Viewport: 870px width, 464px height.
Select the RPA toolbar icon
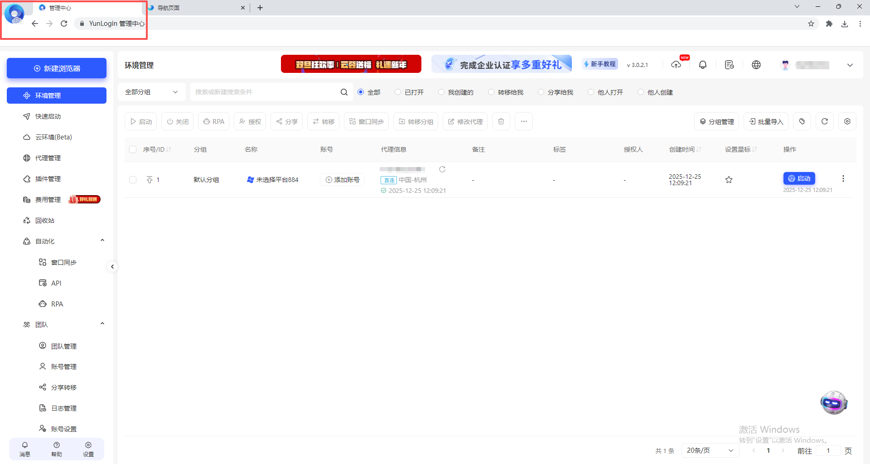pyautogui.click(x=213, y=121)
